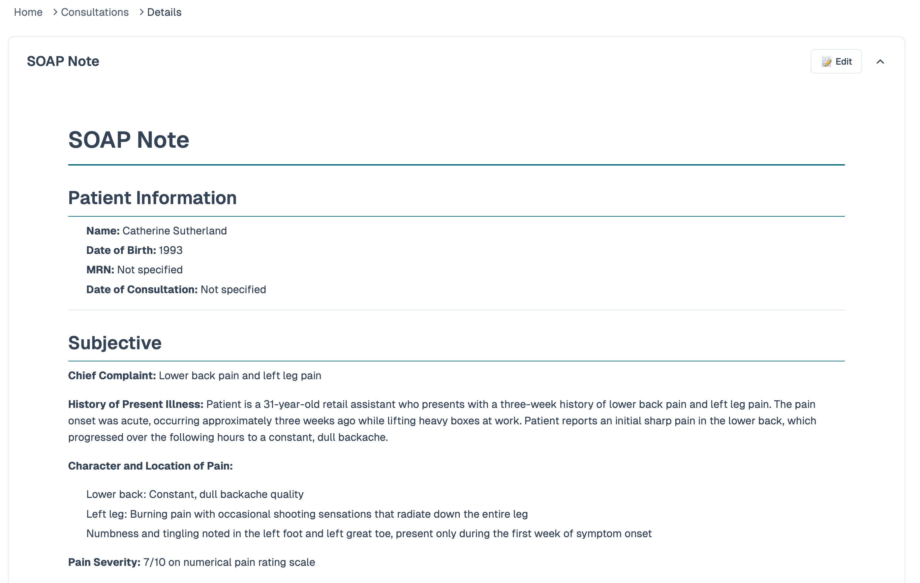
Task: Click the Date of Birth 1993 entry
Action: [134, 250]
